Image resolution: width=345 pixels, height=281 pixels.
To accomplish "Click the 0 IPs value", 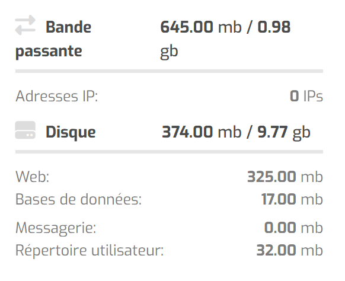I will tap(306, 96).
